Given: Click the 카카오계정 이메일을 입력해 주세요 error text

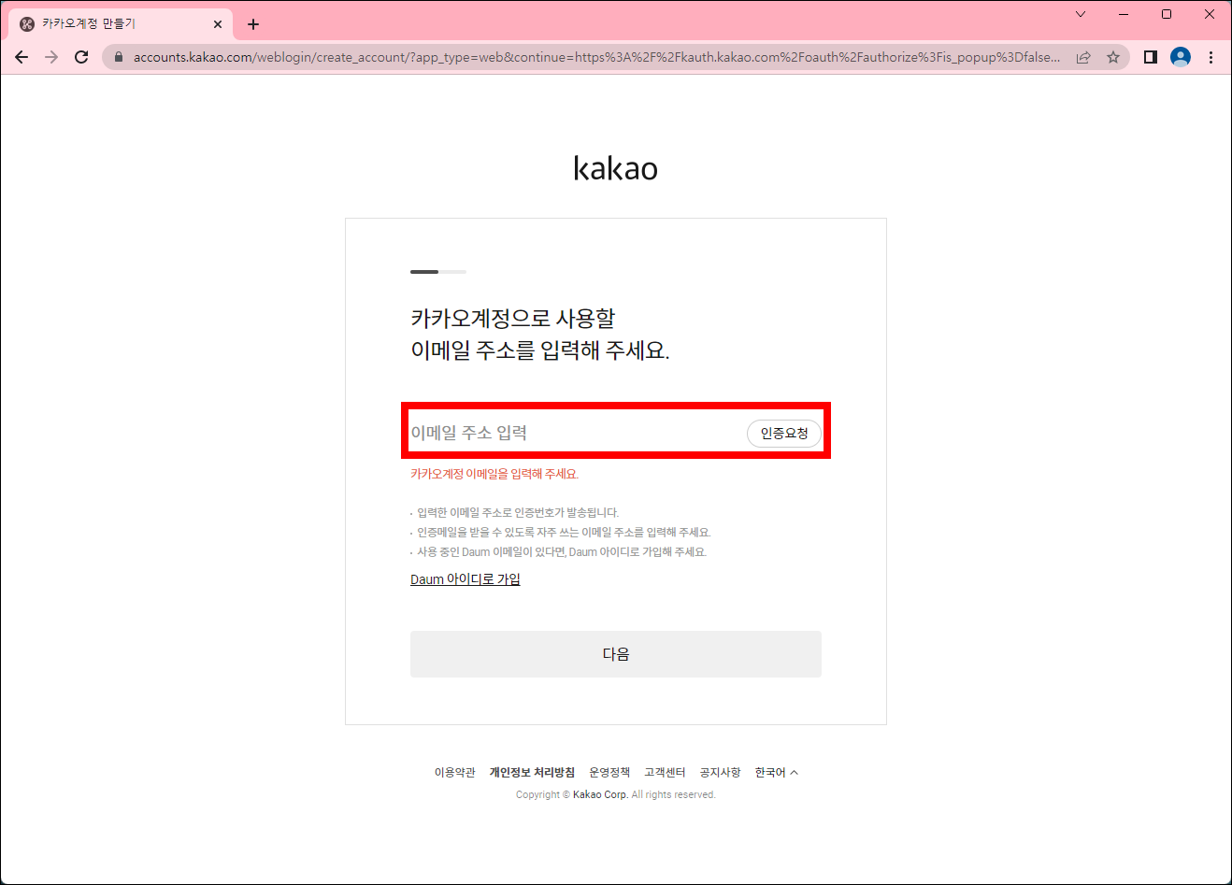Looking at the screenshot, I should (494, 474).
